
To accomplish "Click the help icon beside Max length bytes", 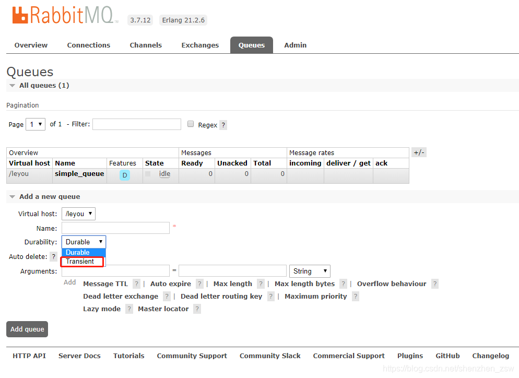I will click(343, 284).
